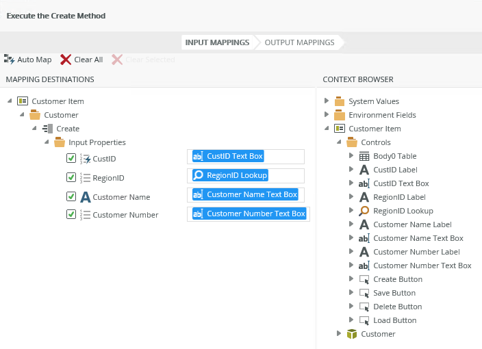Image resolution: width=482 pixels, height=349 pixels.
Task: Click the red X Clear All icon
Action: click(x=66, y=60)
